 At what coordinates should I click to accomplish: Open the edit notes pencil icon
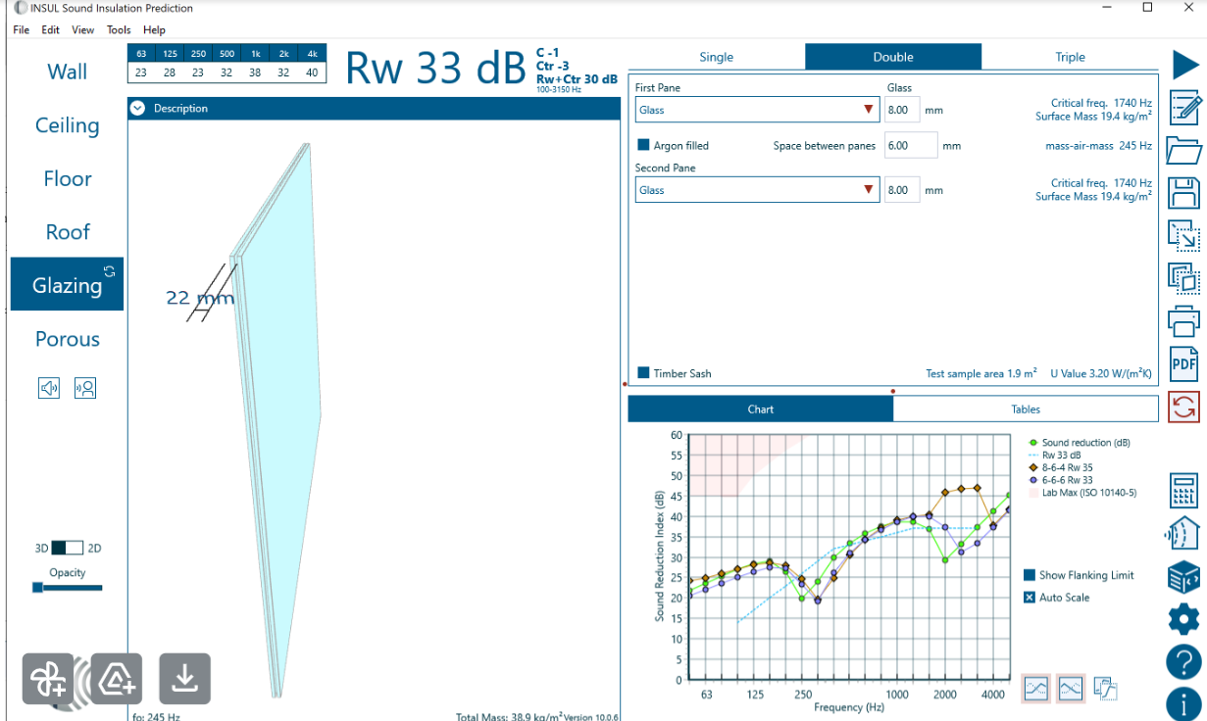pyautogui.click(x=1184, y=108)
